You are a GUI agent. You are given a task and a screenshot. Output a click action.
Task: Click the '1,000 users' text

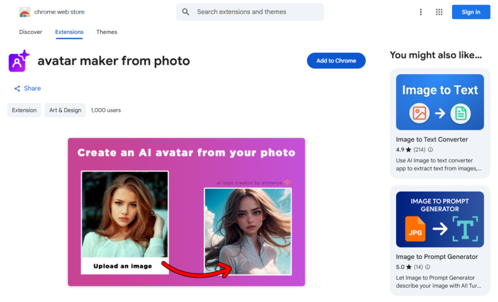[x=106, y=110]
